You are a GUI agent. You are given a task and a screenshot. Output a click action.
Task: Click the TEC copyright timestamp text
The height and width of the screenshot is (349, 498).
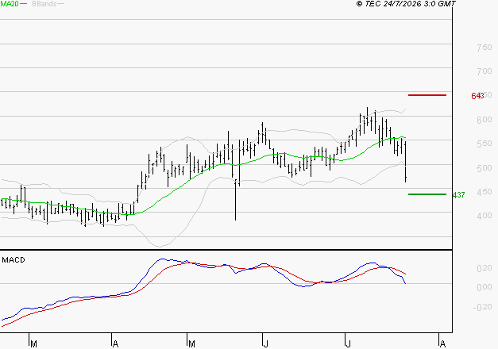coord(406,3)
